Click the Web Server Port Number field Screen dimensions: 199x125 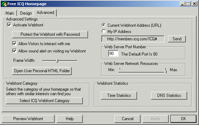pyautogui.click(x=113, y=53)
